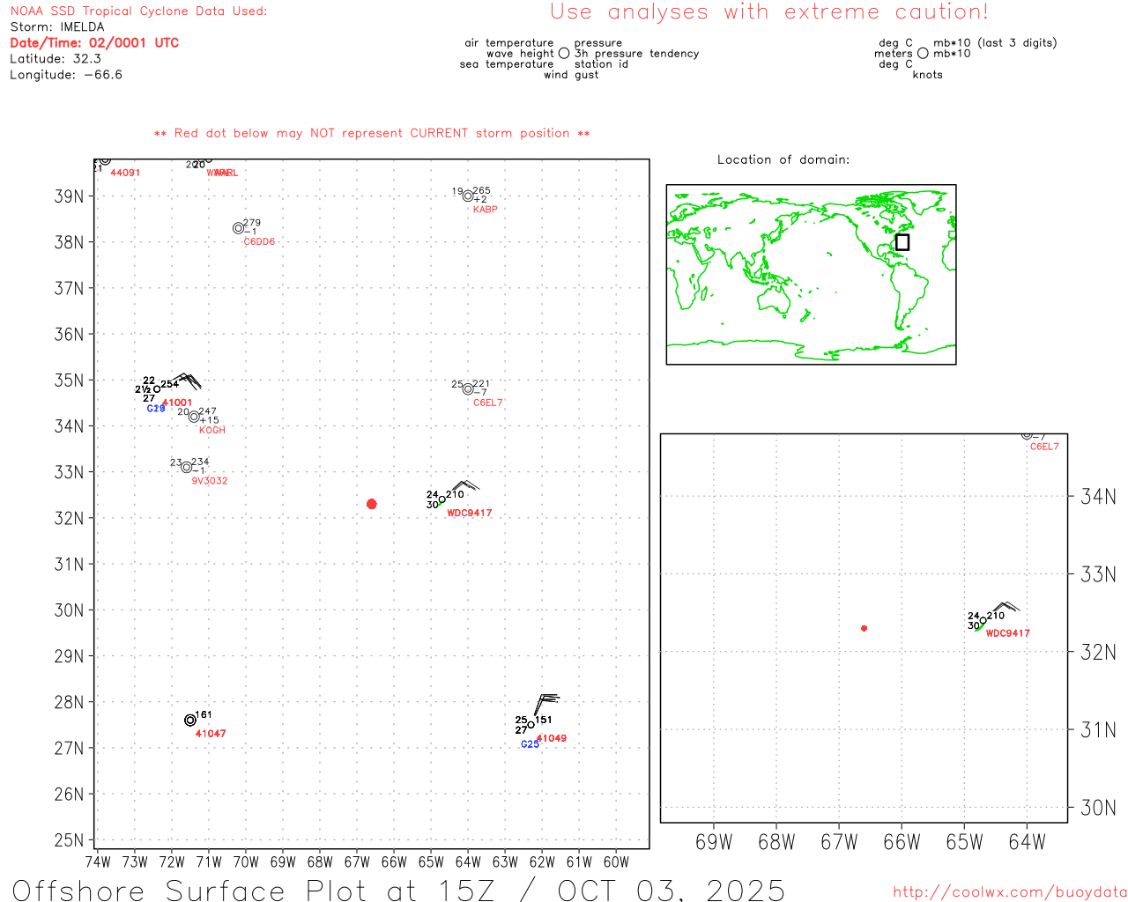The width and height of the screenshot is (1128, 902).
Task: Click the 9V3032 station id label
Action: click(210, 481)
